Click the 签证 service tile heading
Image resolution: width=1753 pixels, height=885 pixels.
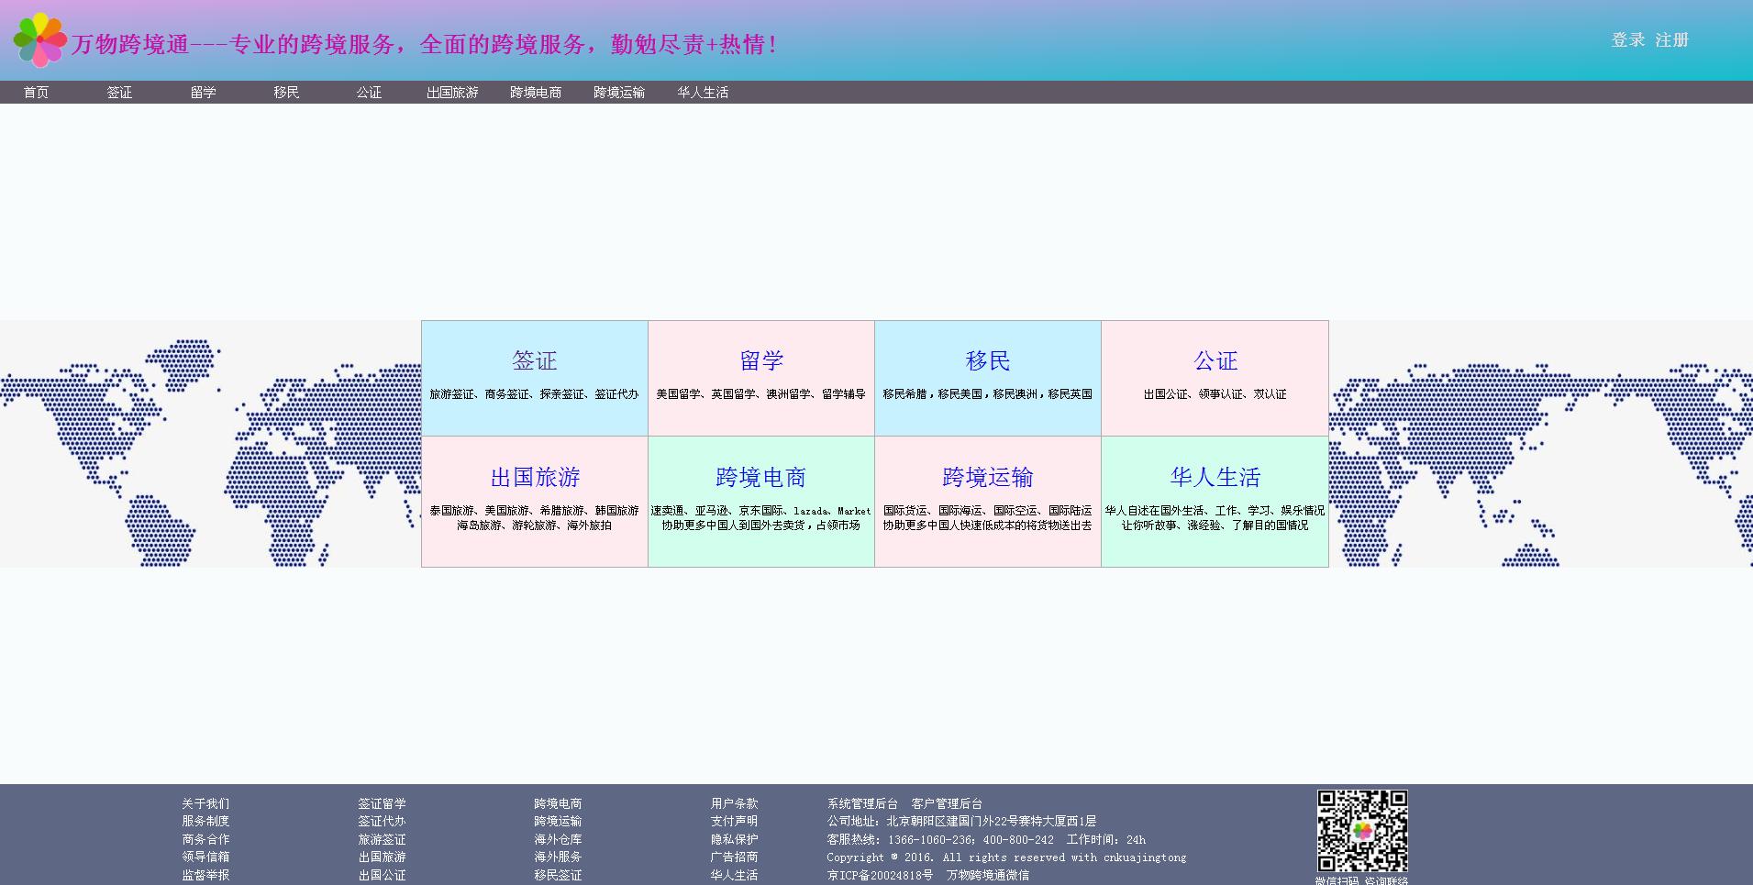tap(535, 360)
